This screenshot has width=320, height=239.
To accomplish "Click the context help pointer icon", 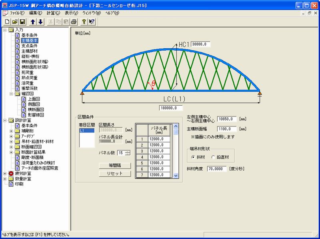I will 92,22.
